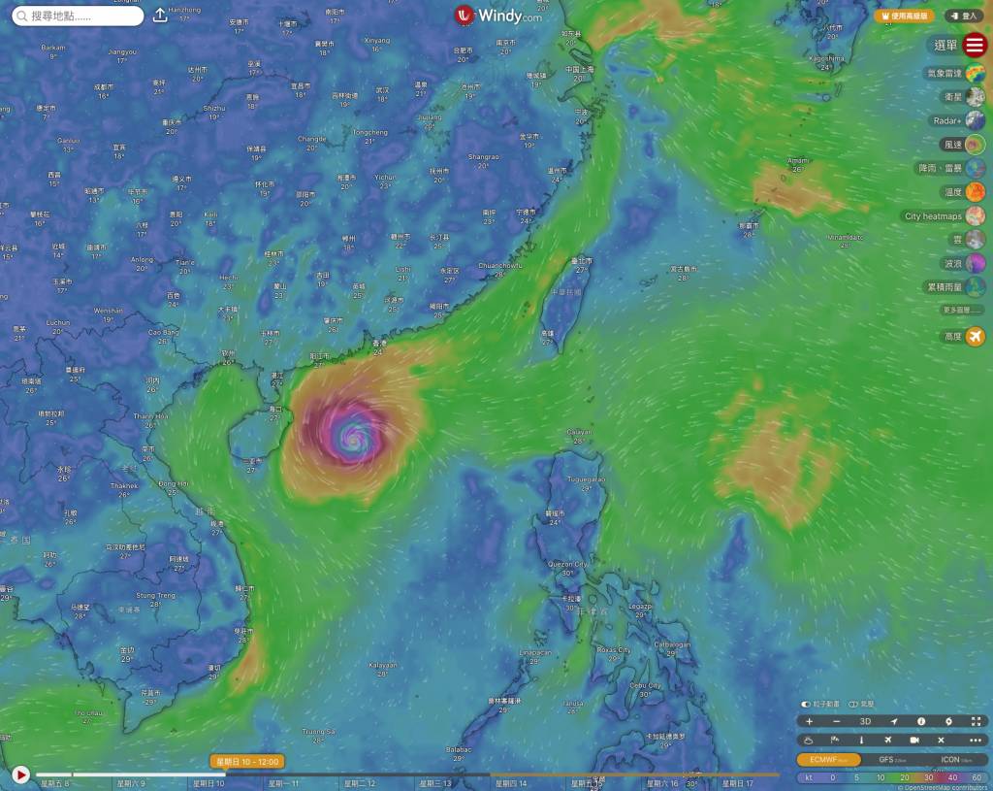Expand the three-dots more options
This screenshot has width=993, height=791.
tap(976, 740)
